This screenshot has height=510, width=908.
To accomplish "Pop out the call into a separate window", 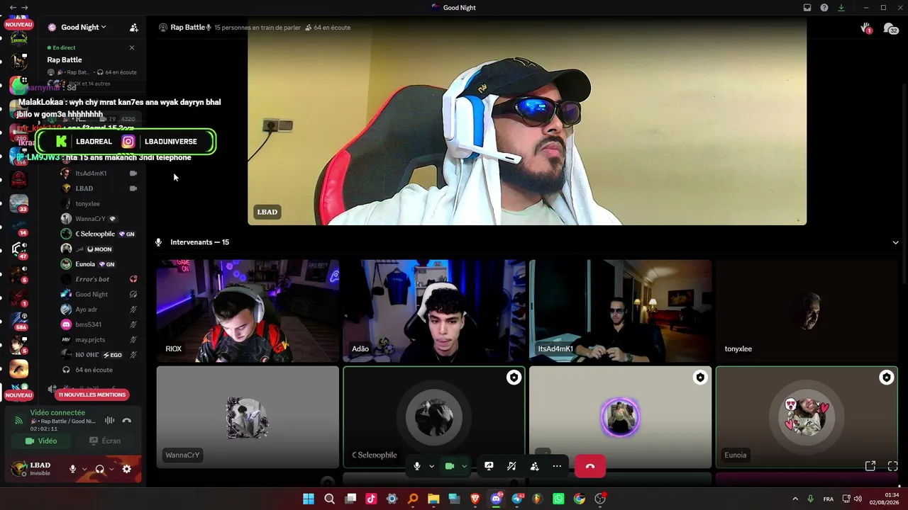I will tap(870, 466).
